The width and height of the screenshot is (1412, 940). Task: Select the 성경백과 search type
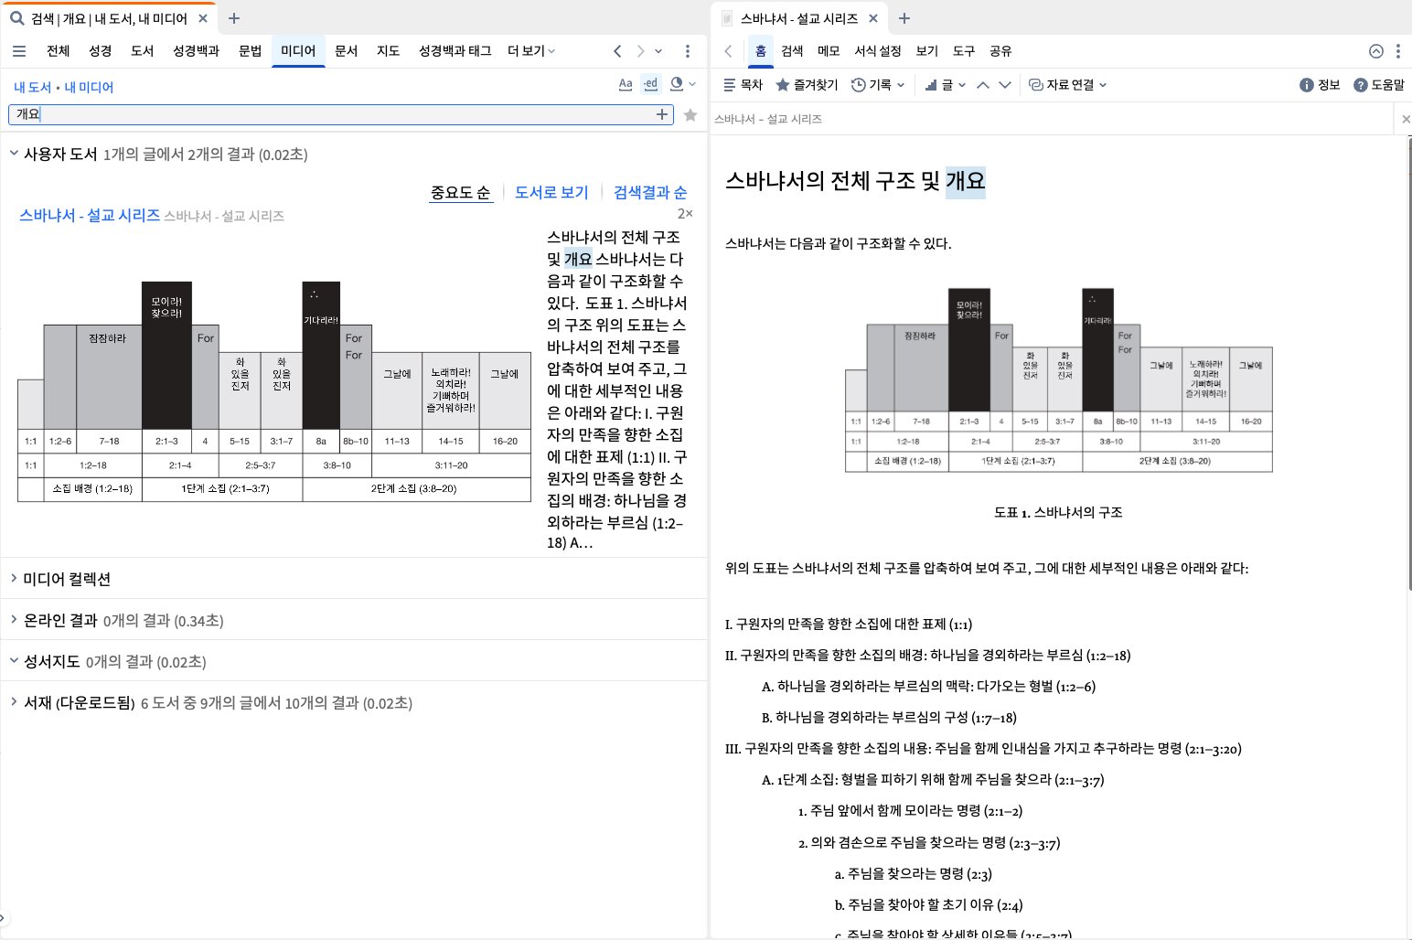(x=197, y=51)
